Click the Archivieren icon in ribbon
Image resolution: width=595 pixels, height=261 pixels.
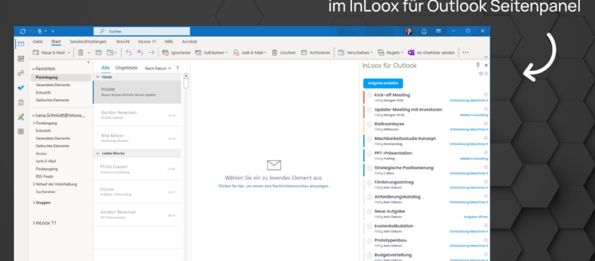click(x=303, y=53)
